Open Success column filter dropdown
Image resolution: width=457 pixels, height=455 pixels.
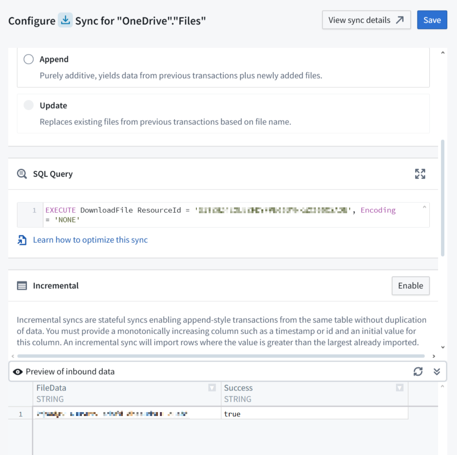click(399, 388)
